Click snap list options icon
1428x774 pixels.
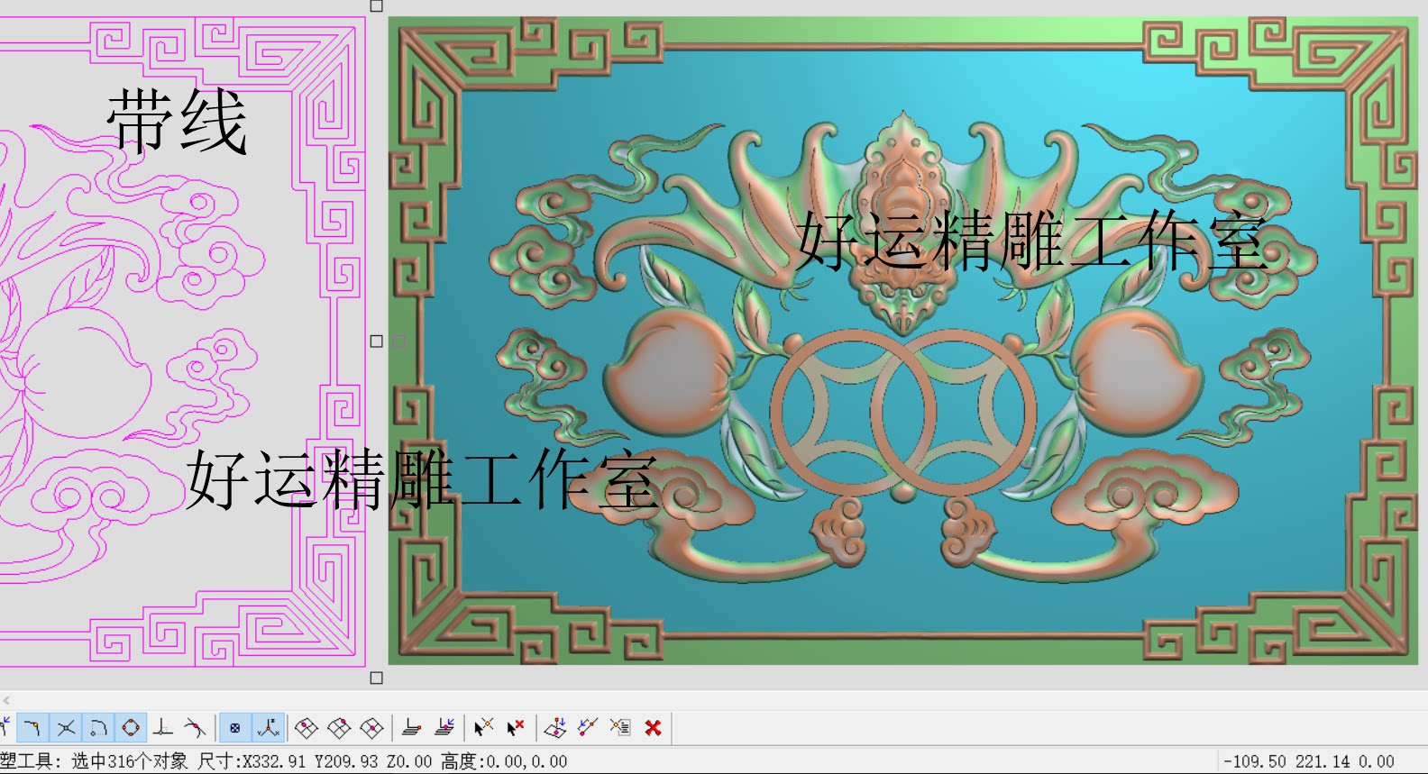[x=620, y=727]
